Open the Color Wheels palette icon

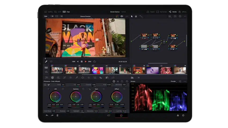click(53, 78)
